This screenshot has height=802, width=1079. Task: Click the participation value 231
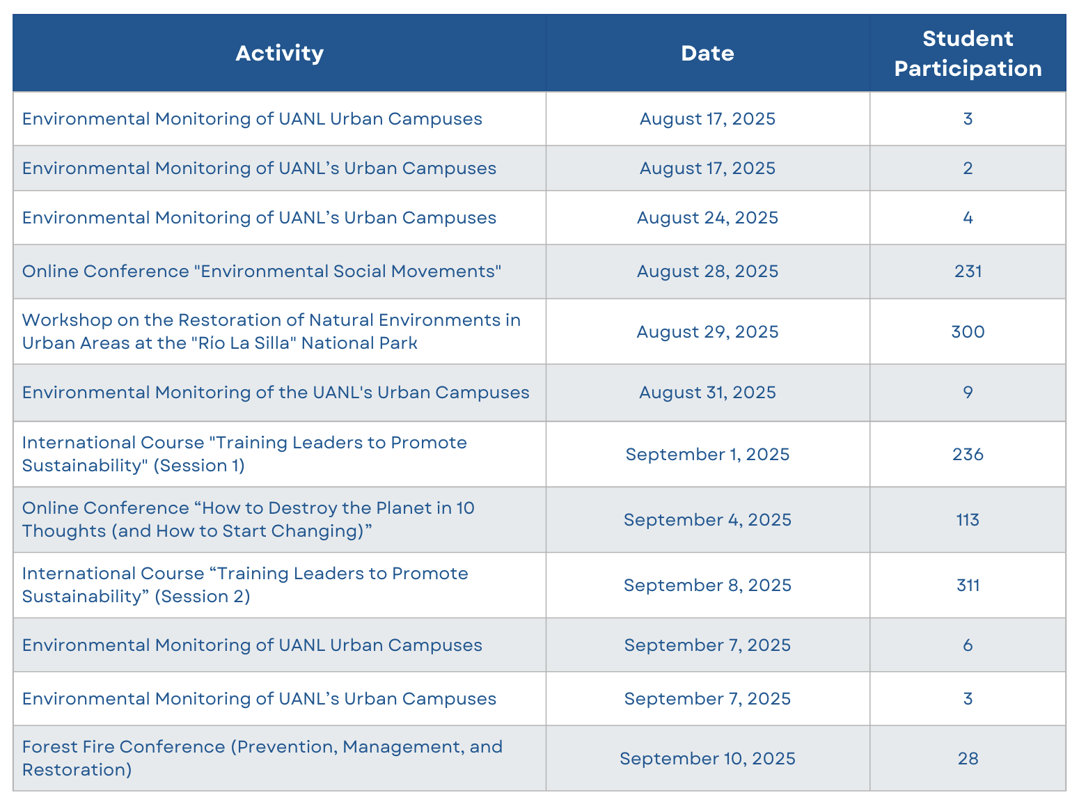point(968,272)
